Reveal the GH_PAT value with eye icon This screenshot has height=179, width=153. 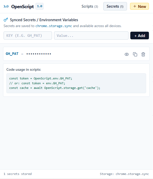(x=126, y=54)
